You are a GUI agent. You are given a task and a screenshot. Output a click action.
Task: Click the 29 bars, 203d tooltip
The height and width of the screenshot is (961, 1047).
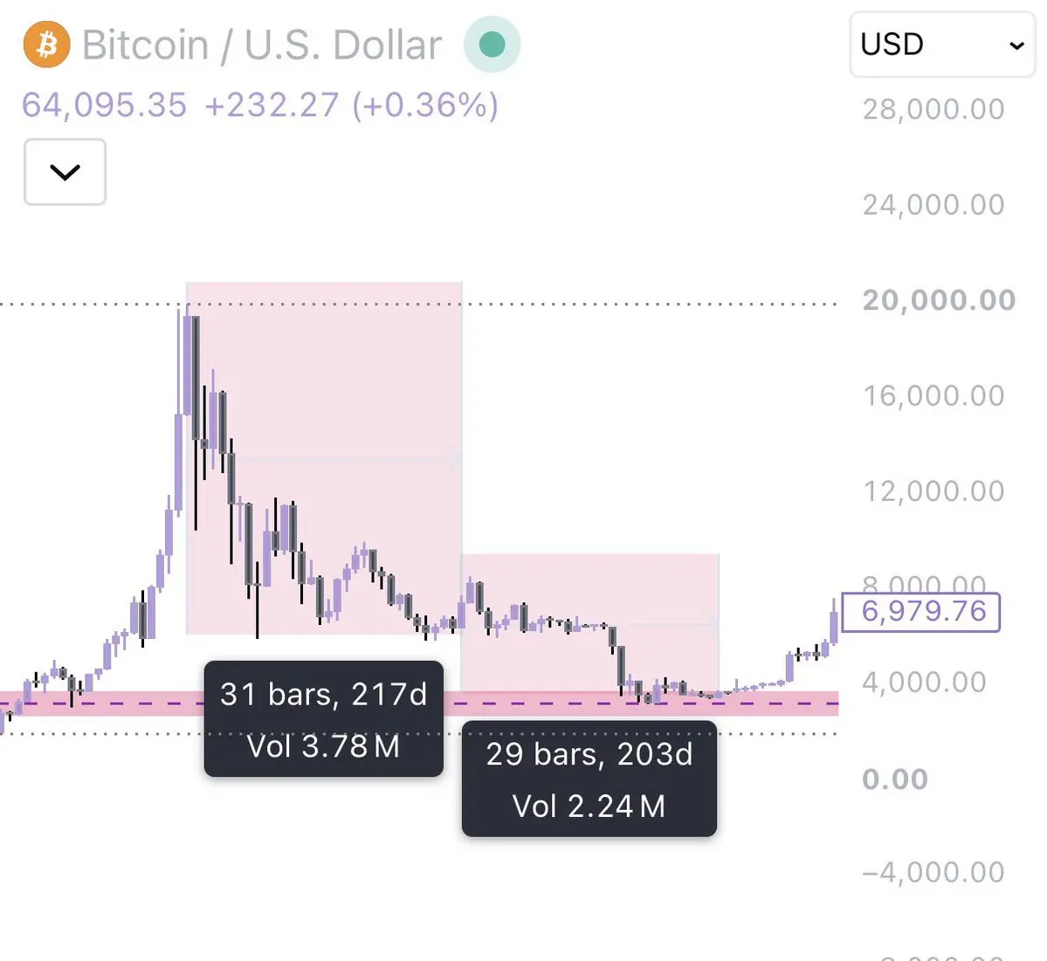tap(589, 779)
